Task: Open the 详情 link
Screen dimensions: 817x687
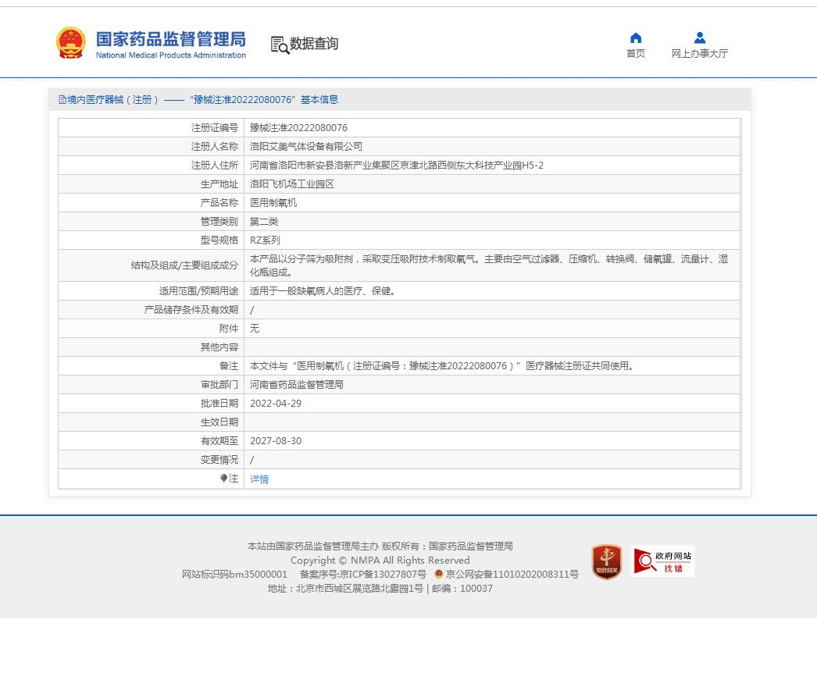Action: (259, 479)
